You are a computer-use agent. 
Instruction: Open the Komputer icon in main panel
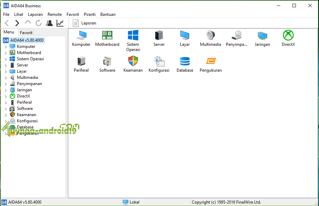(81, 38)
